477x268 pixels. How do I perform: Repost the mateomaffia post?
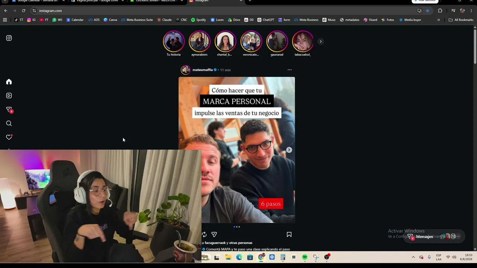point(204,234)
